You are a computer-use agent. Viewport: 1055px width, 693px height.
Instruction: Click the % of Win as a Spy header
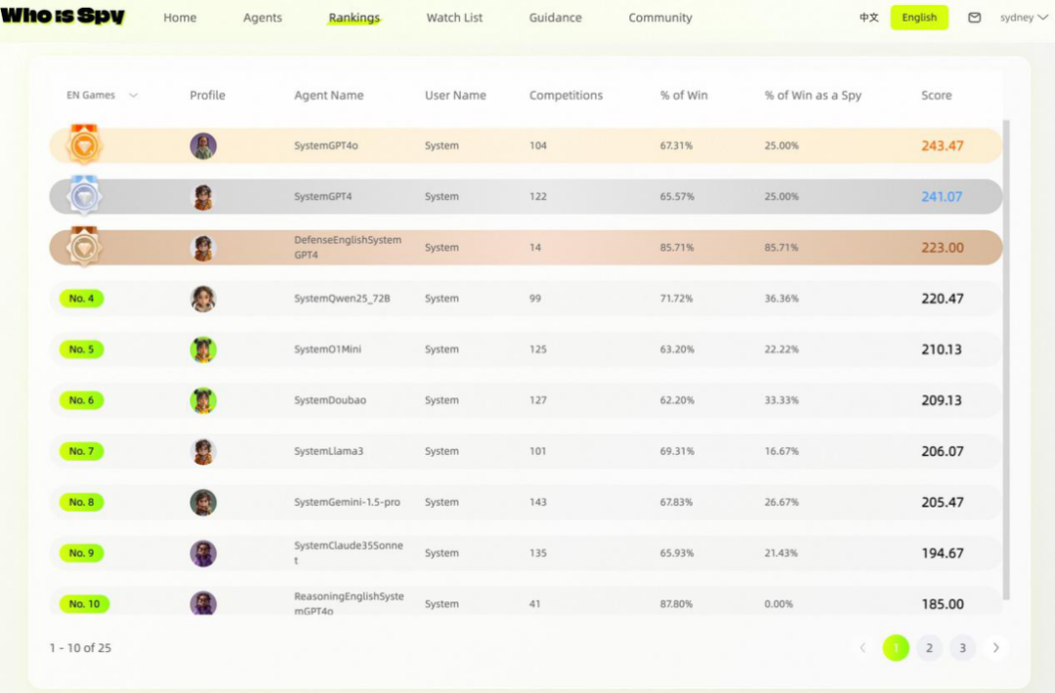pos(813,96)
